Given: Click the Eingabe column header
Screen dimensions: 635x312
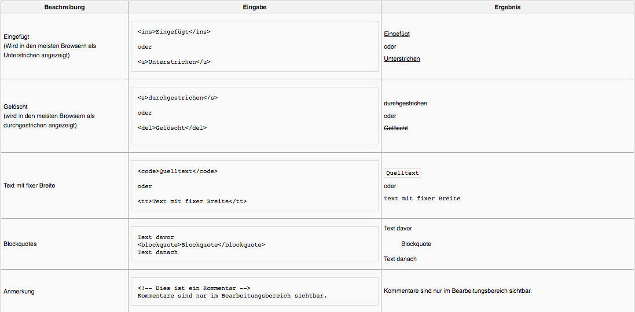Looking at the screenshot, I should (x=255, y=7).
